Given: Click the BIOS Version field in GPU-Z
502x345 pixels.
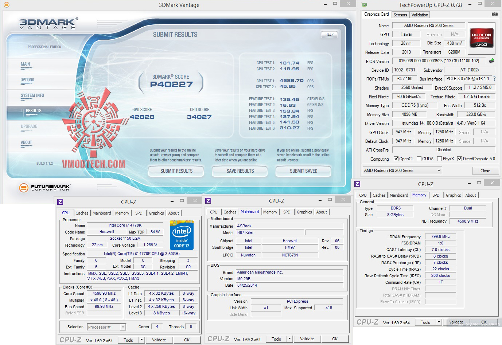Looking at the screenshot, I should coord(439,61).
